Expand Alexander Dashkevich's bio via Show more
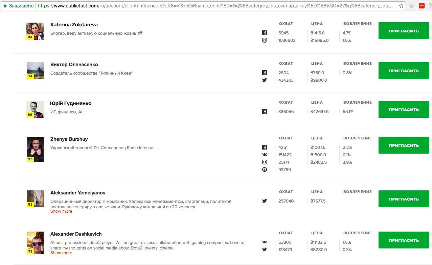The image size is (432, 265). pos(61,253)
